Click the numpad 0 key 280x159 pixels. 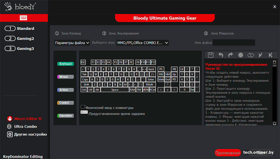(184, 90)
